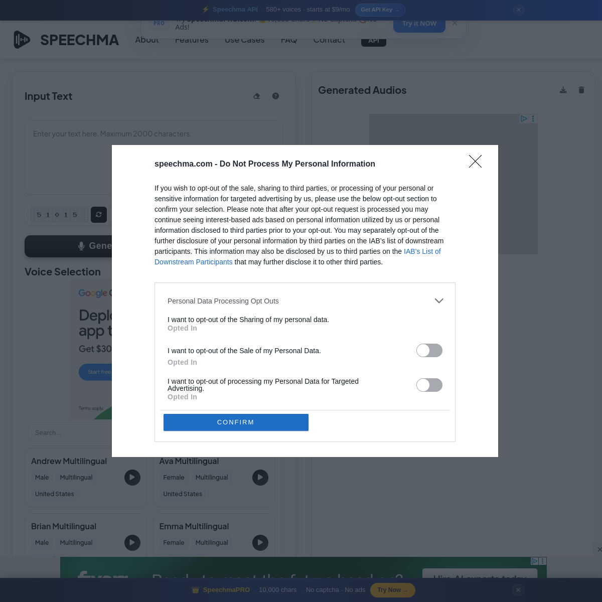The image size is (602, 602).
Task: Click the Speechma logo icon
Action: (22, 40)
